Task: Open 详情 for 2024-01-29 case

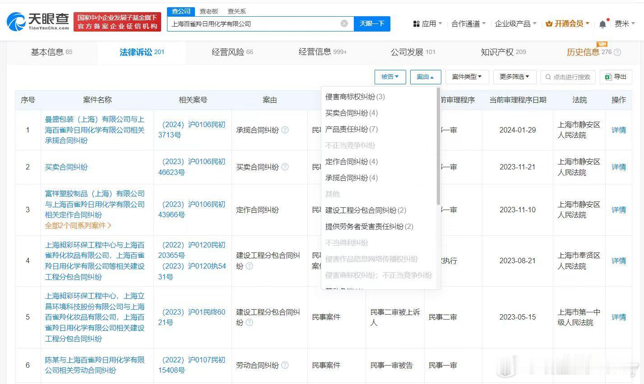Action: click(x=619, y=130)
